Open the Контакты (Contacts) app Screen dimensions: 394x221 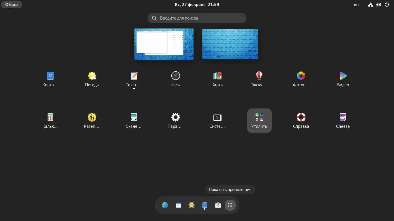pyautogui.click(x=50, y=79)
